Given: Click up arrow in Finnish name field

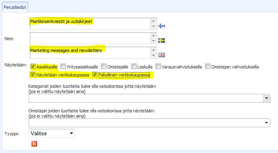Looking at the screenshot, I should (154, 21).
